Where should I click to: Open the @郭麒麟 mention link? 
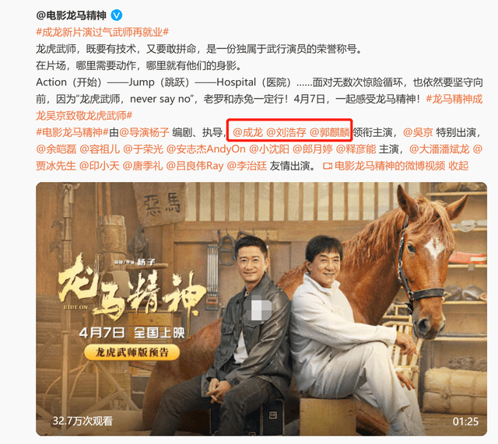(330, 132)
